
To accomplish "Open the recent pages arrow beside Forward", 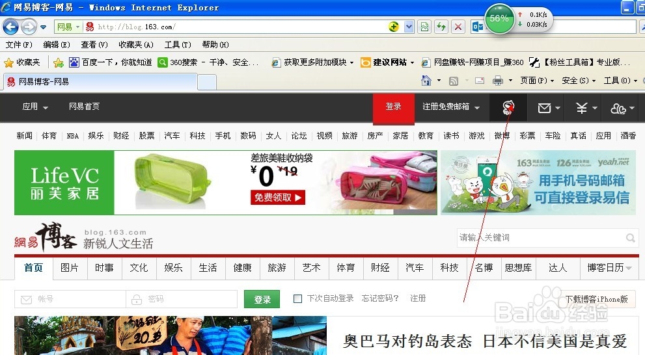I will coord(43,27).
